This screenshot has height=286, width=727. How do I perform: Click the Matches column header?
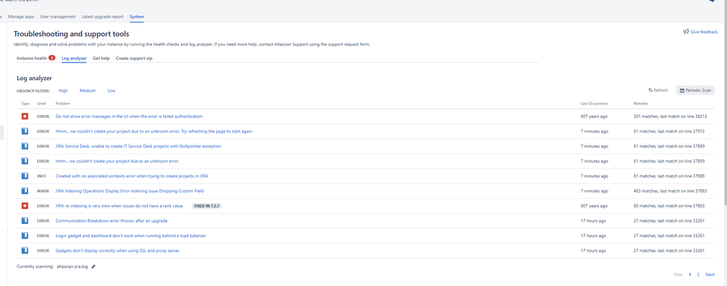(641, 103)
